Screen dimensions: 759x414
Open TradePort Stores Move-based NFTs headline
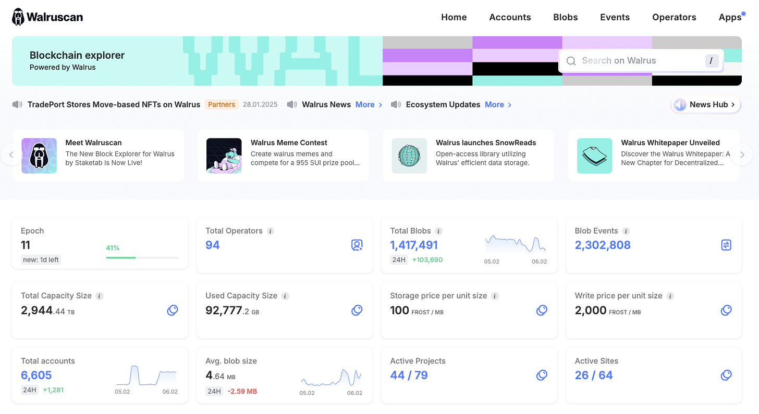pyautogui.click(x=114, y=105)
